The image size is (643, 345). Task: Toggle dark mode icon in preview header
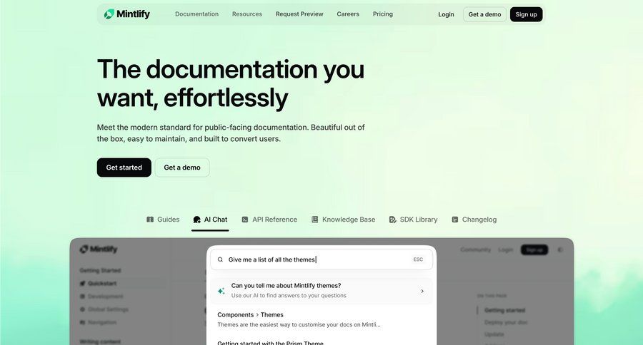pos(560,249)
